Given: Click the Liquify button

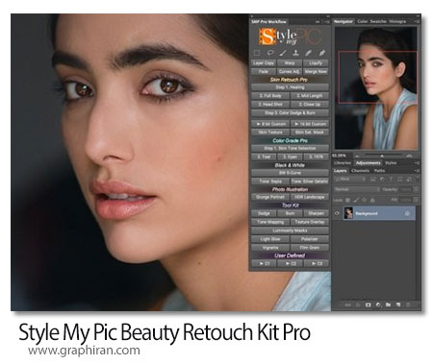Looking at the screenshot, I should pos(316,63).
